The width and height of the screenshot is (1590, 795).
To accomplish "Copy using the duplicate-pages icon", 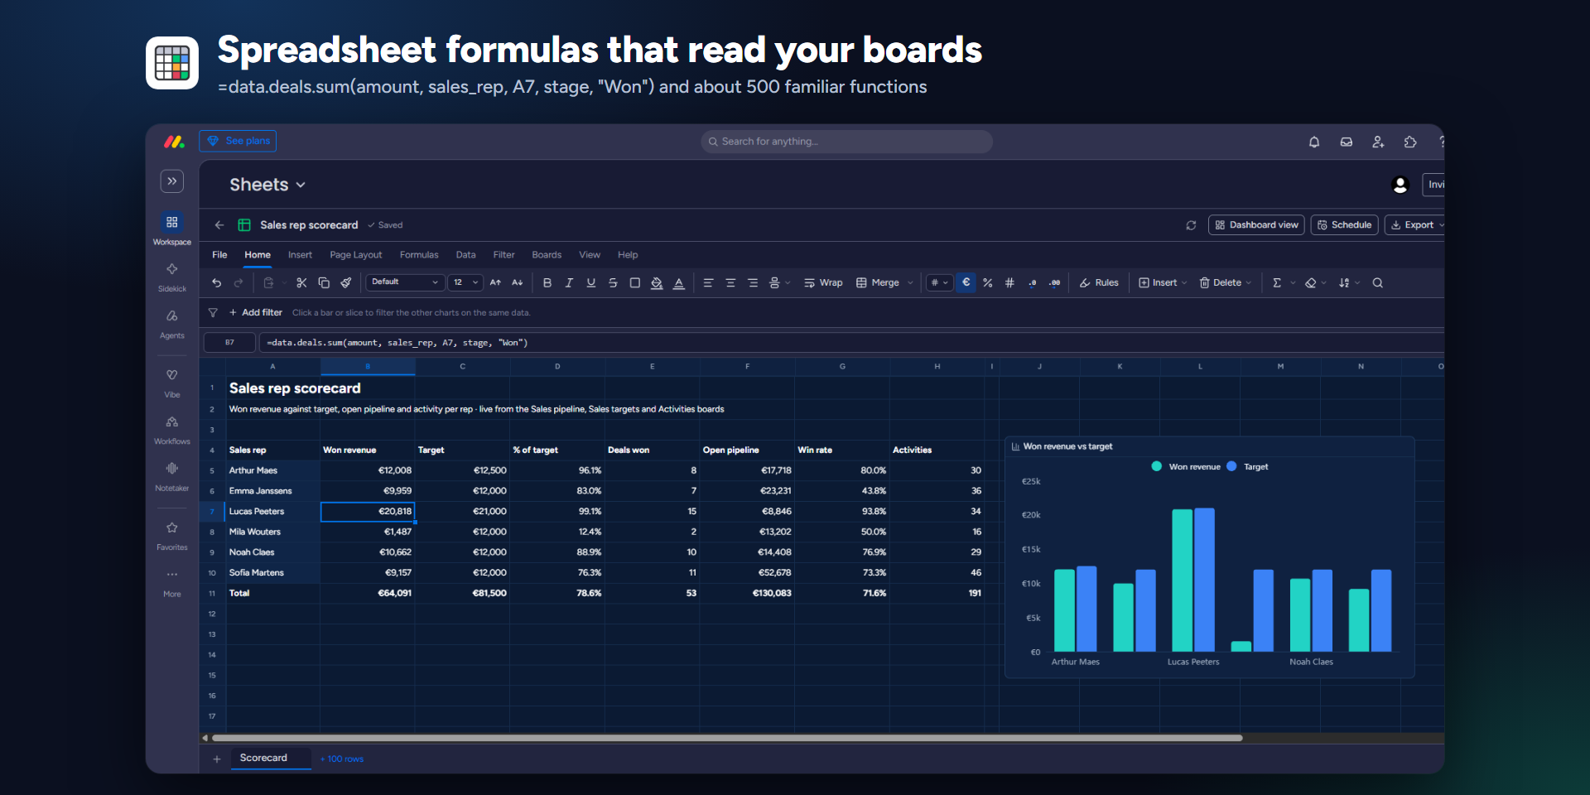I will point(324,283).
